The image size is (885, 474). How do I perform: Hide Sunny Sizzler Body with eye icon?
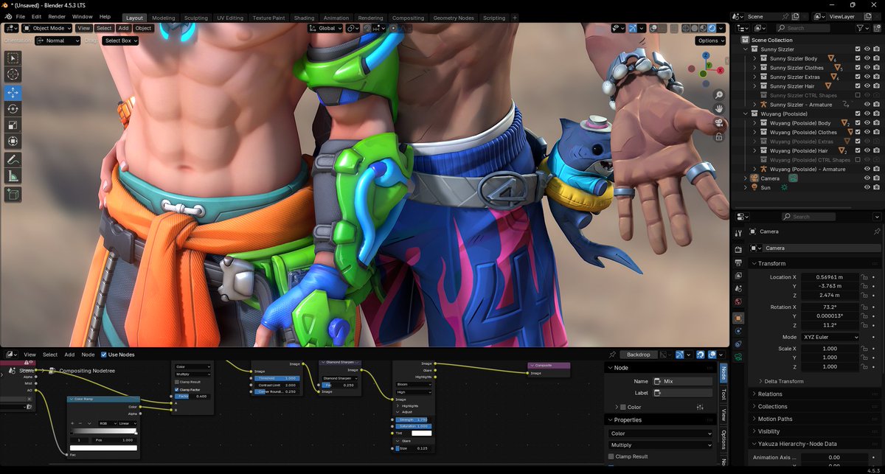pos(867,58)
